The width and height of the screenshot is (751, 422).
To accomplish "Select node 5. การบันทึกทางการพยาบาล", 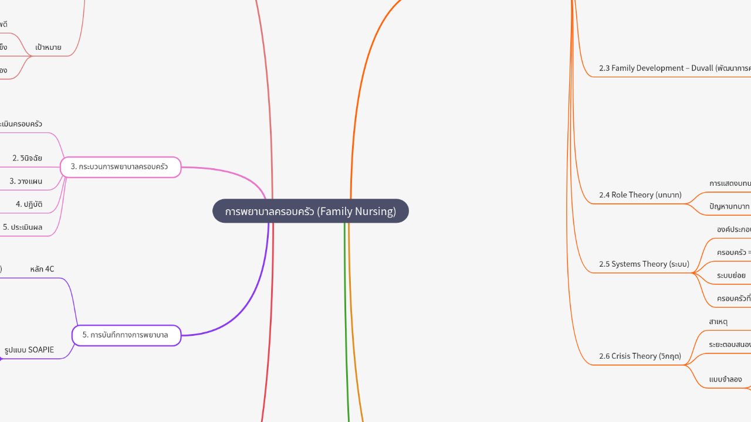I will pos(126,335).
